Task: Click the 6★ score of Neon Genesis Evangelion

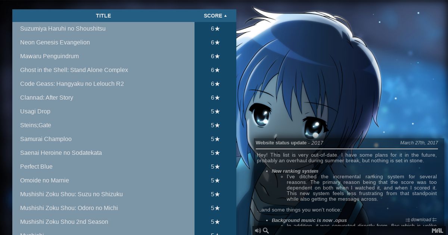Action: point(215,43)
